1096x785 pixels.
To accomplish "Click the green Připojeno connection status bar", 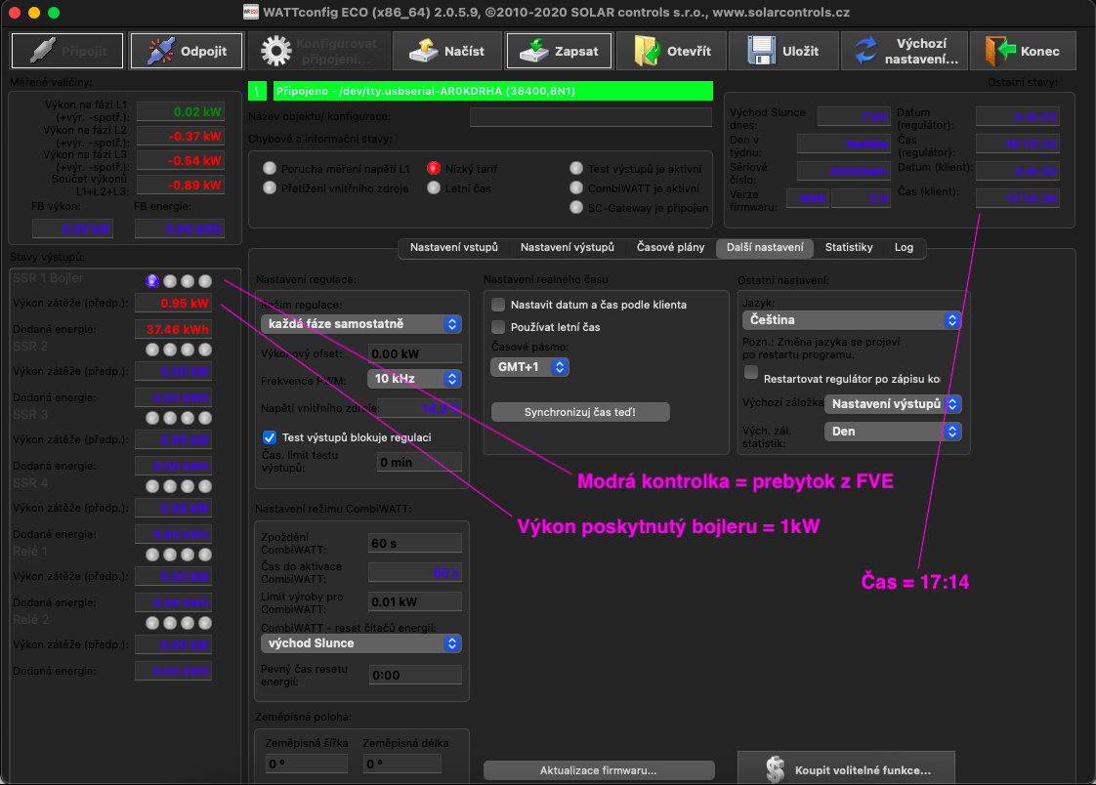I will (x=492, y=91).
